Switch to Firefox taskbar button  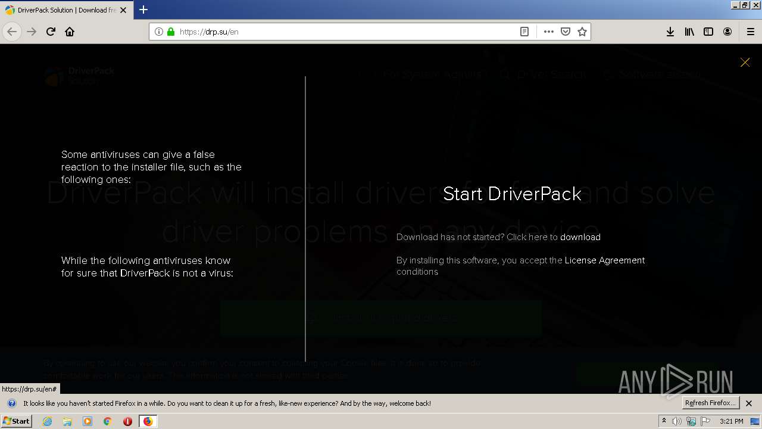(148, 421)
